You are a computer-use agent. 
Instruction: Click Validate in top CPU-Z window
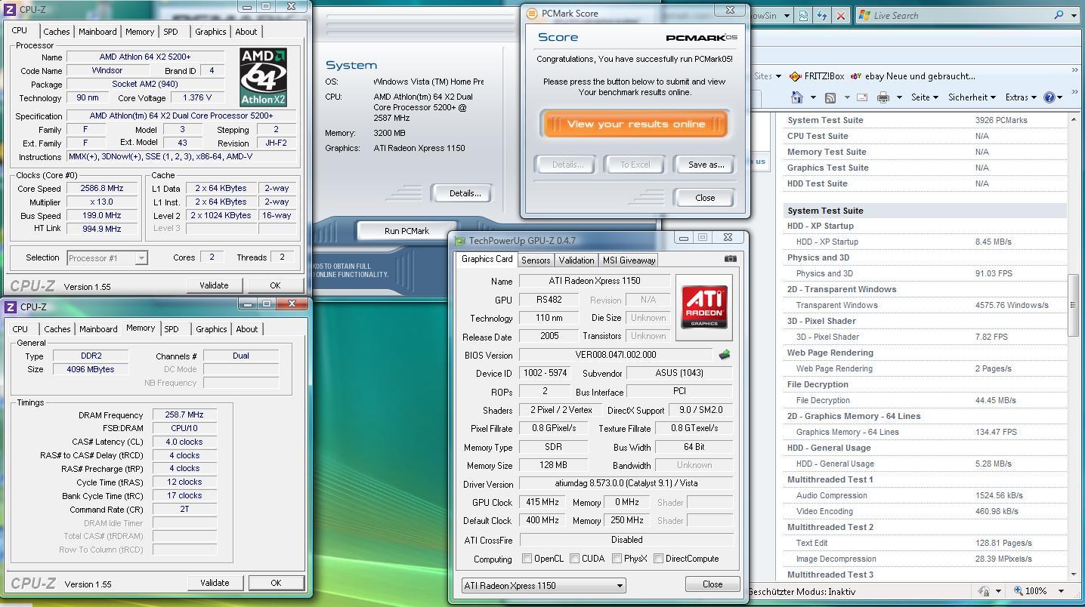(214, 285)
